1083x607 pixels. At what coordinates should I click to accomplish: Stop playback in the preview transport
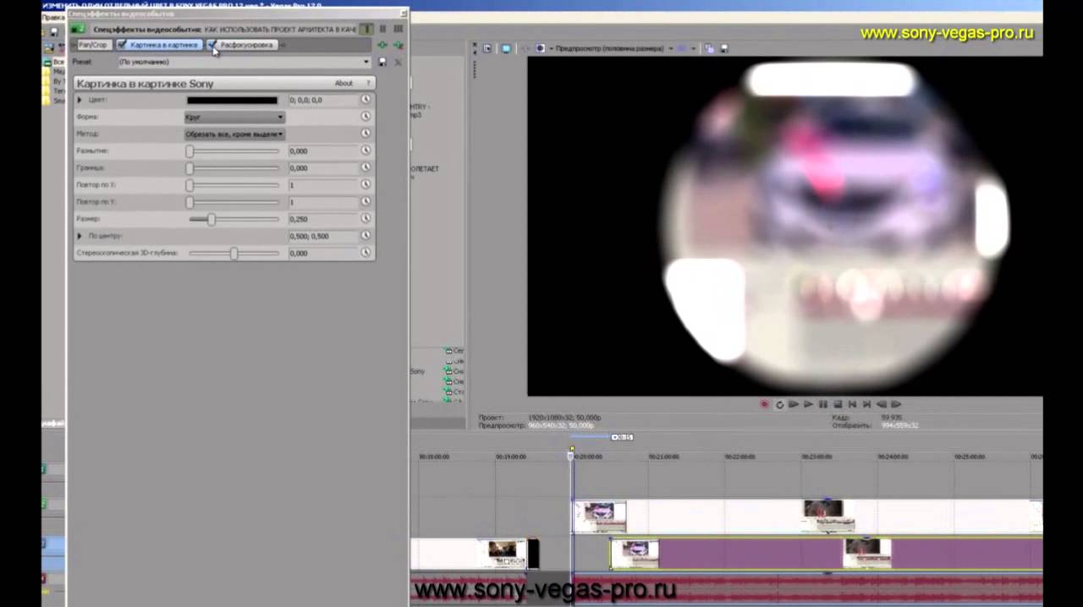(x=838, y=405)
